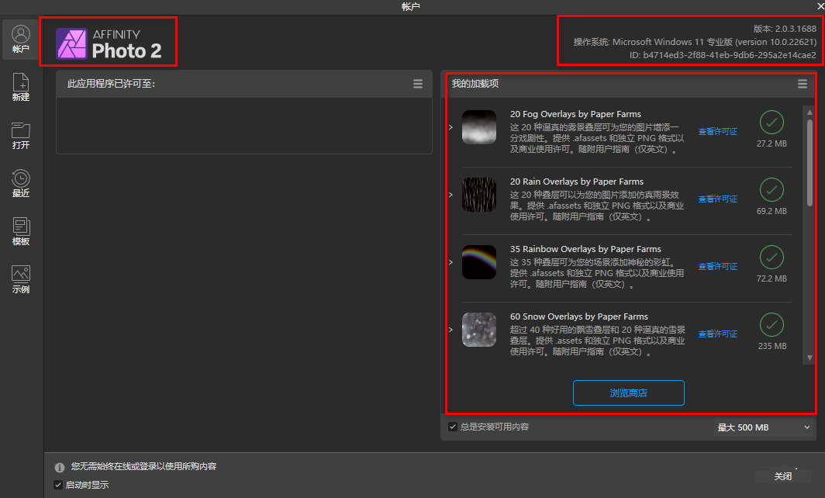Open the 此应用程序已许可至 panel hamburger menu
The image size is (825, 498).
(x=418, y=84)
